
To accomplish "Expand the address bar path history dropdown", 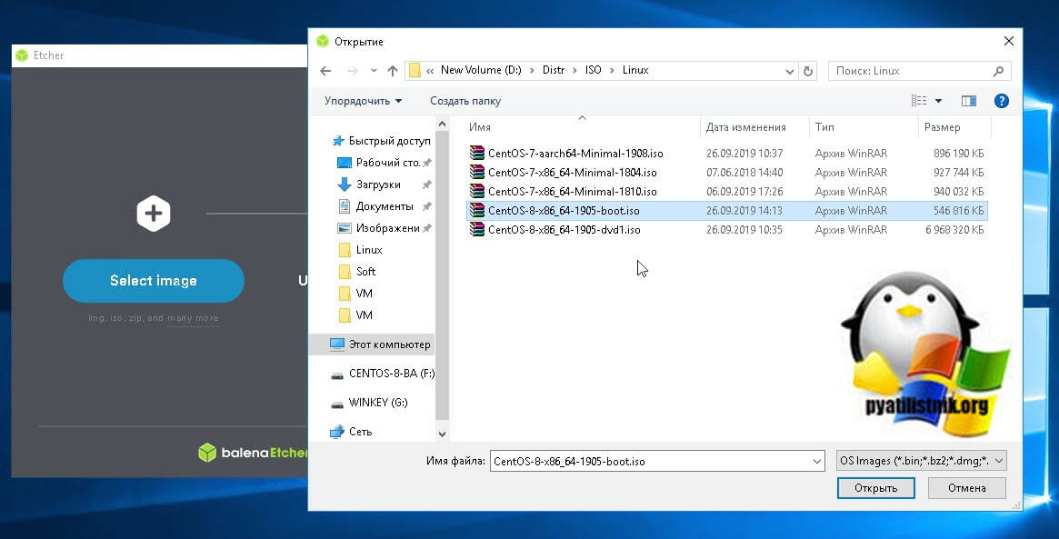I will click(x=789, y=71).
